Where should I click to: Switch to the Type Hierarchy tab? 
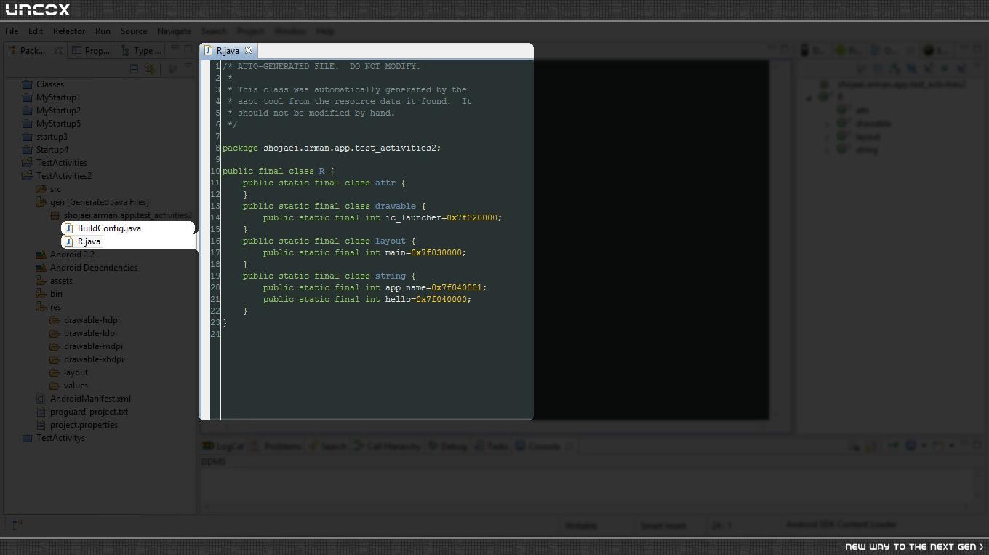point(142,50)
